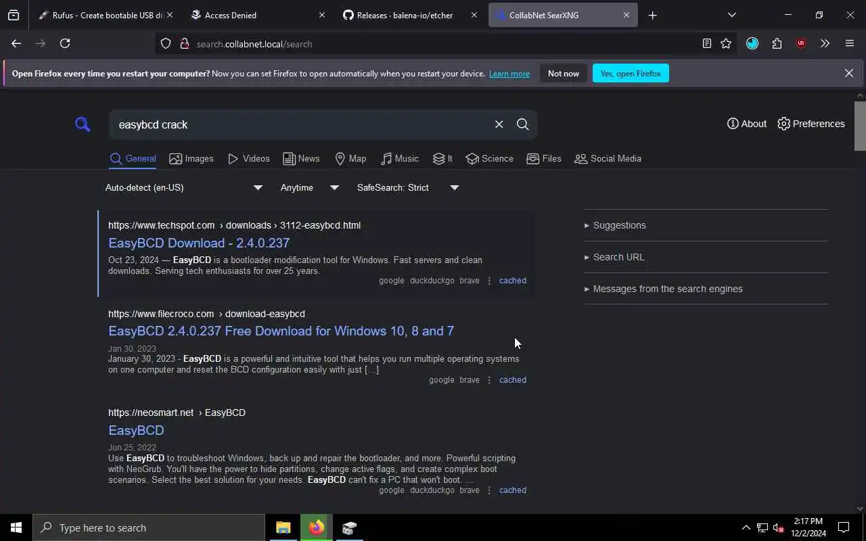Viewport: 866px width, 541px height.
Task: Click the page vertical scrollbar thumb
Action: (x=860, y=126)
